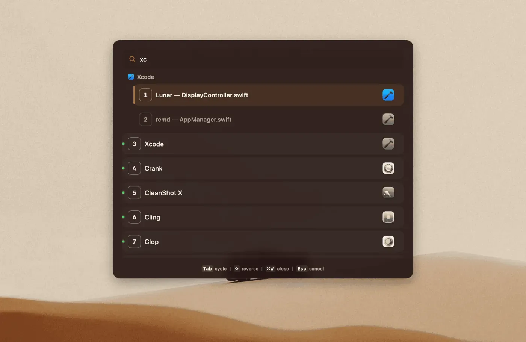Select the Clop app row
This screenshot has width=526, height=342.
coord(263,242)
